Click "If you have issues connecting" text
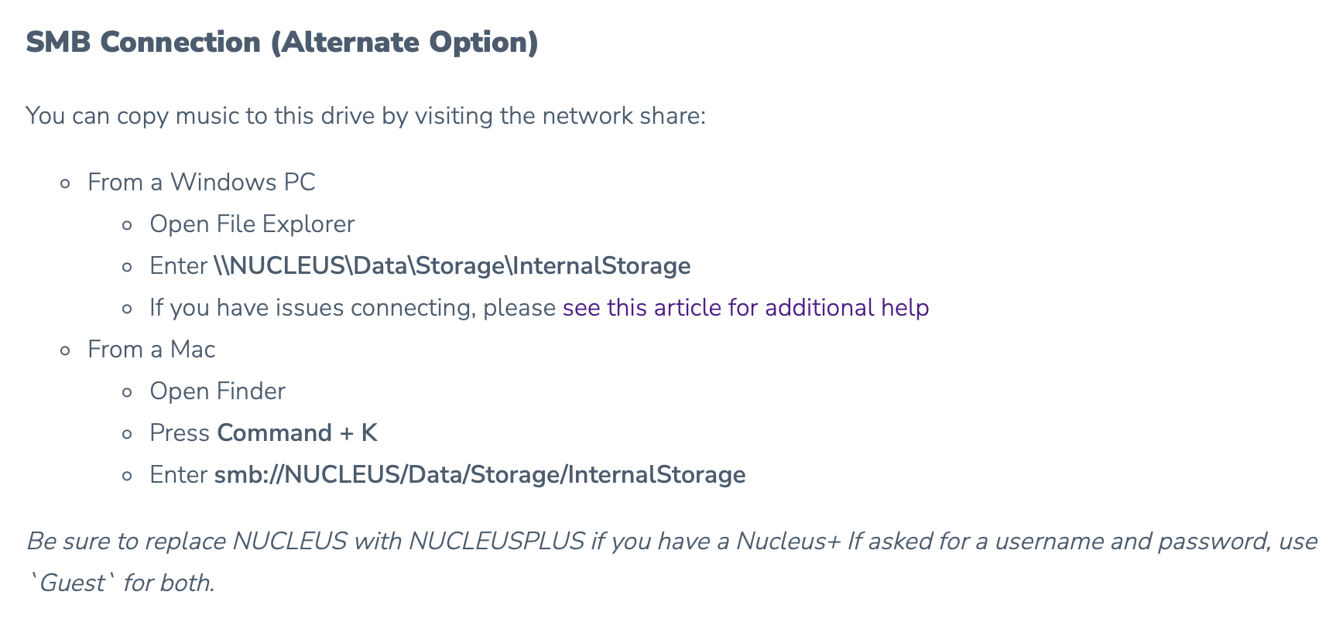This screenshot has height=622, width=1336. click(311, 308)
